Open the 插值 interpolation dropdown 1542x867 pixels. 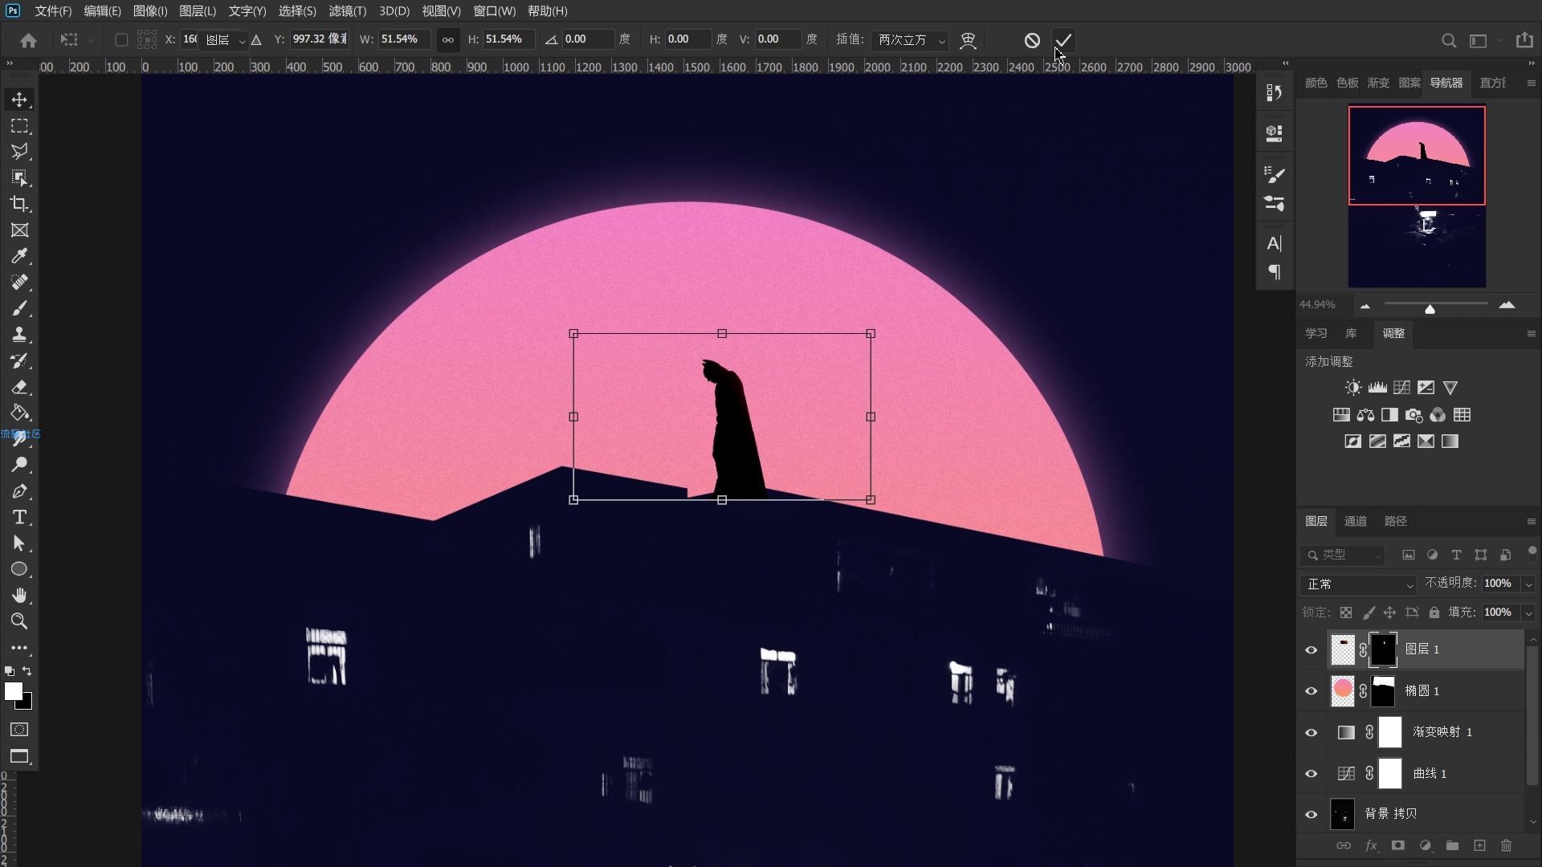coord(909,39)
